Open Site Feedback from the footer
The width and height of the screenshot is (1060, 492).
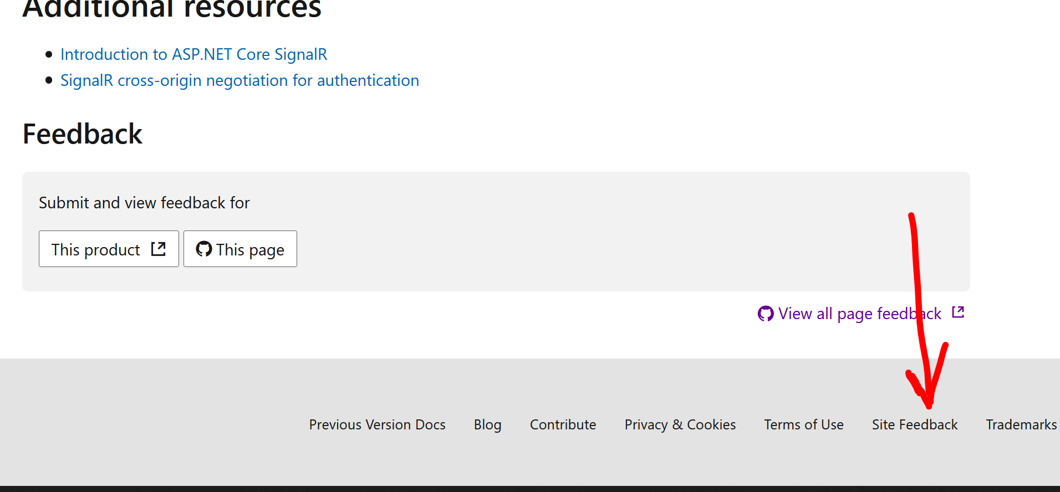click(x=915, y=424)
